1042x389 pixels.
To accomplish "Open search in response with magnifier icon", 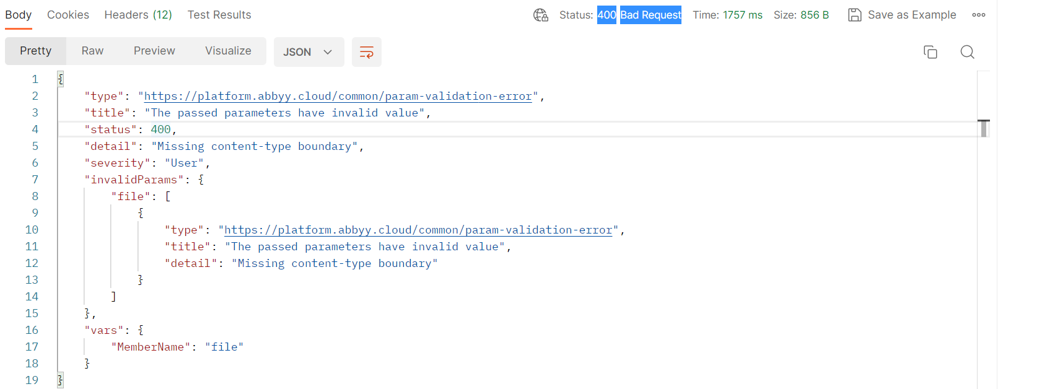I will point(967,52).
